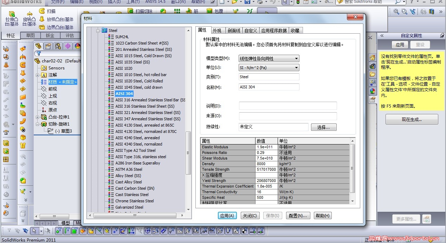
Task: Click the filter funnel in the feature tree
Action: click(39, 54)
